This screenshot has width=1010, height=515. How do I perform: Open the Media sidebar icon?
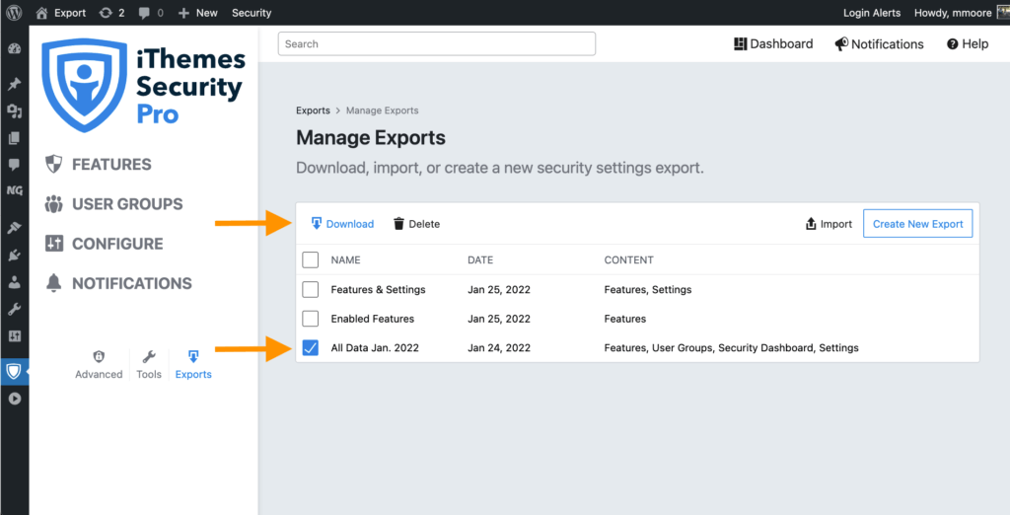[14, 111]
